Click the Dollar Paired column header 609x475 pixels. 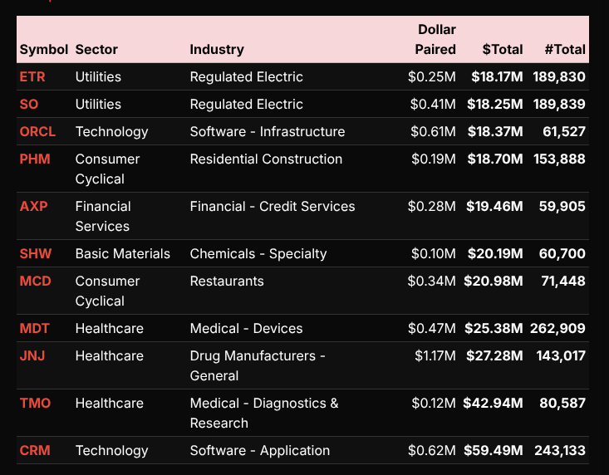pyautogui.click(x=435, y=40)
